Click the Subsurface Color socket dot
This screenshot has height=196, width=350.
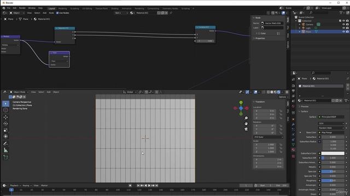tap(319, 154)
